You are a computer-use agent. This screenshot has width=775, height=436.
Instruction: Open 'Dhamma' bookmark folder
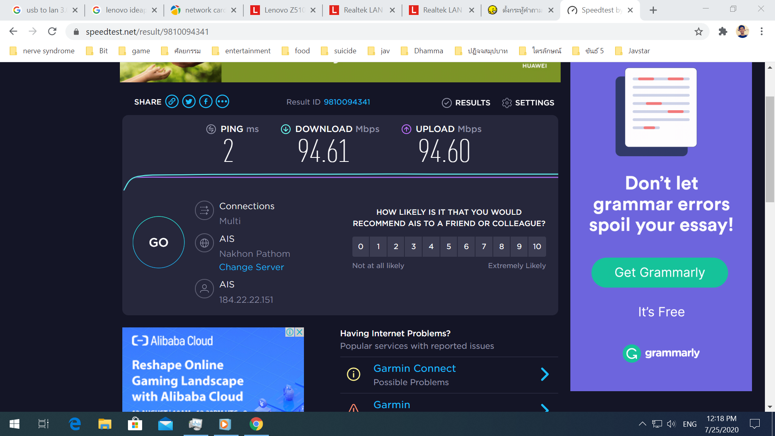point(422,51)
